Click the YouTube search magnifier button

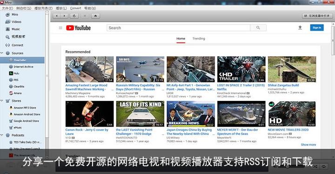[x=258, y=27]
